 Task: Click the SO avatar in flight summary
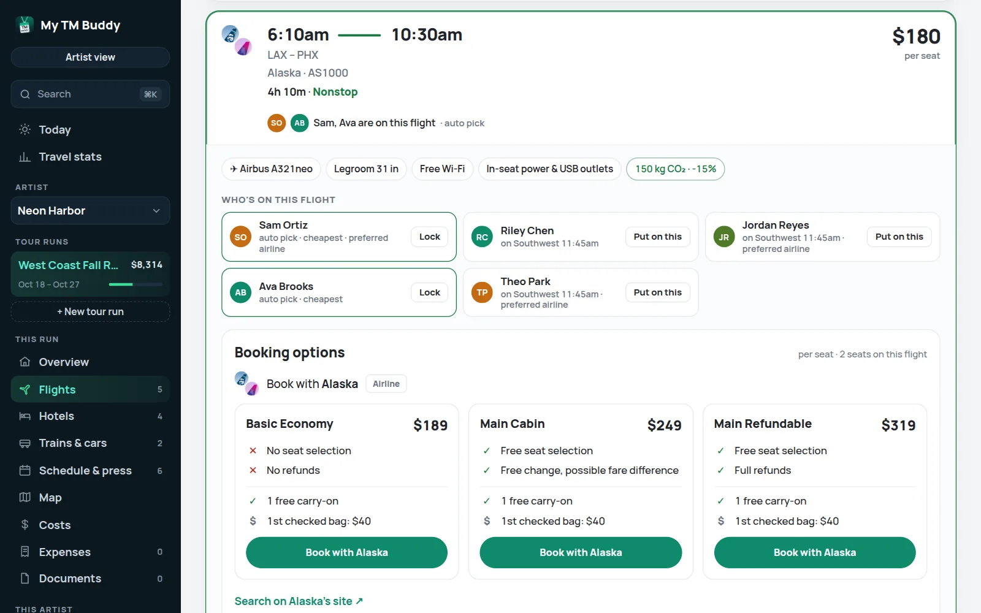click(x=277, y=123)
